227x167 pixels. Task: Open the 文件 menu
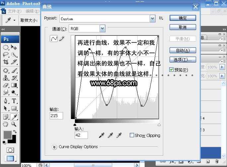point(15,11)
